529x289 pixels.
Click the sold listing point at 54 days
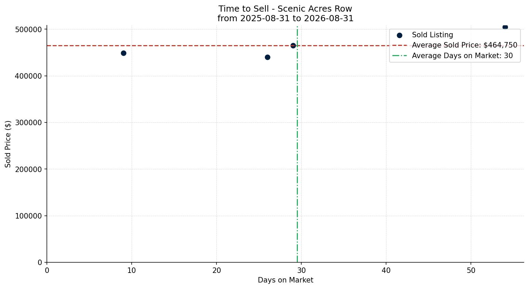click(505, 27)
